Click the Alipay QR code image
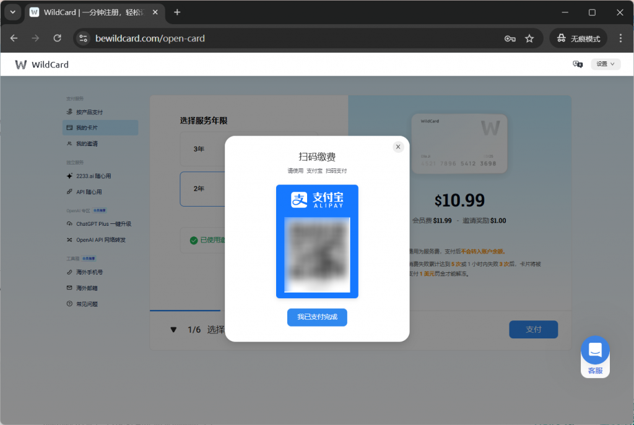Viewport: 634px width, 425px height. [x=317, y=254]
